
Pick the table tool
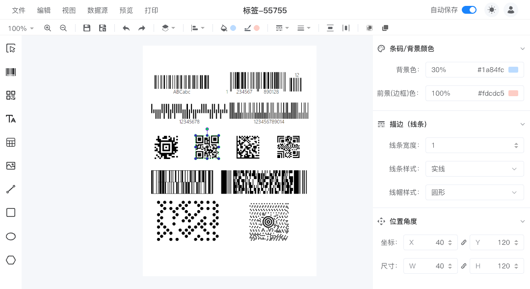coord(11,142)
